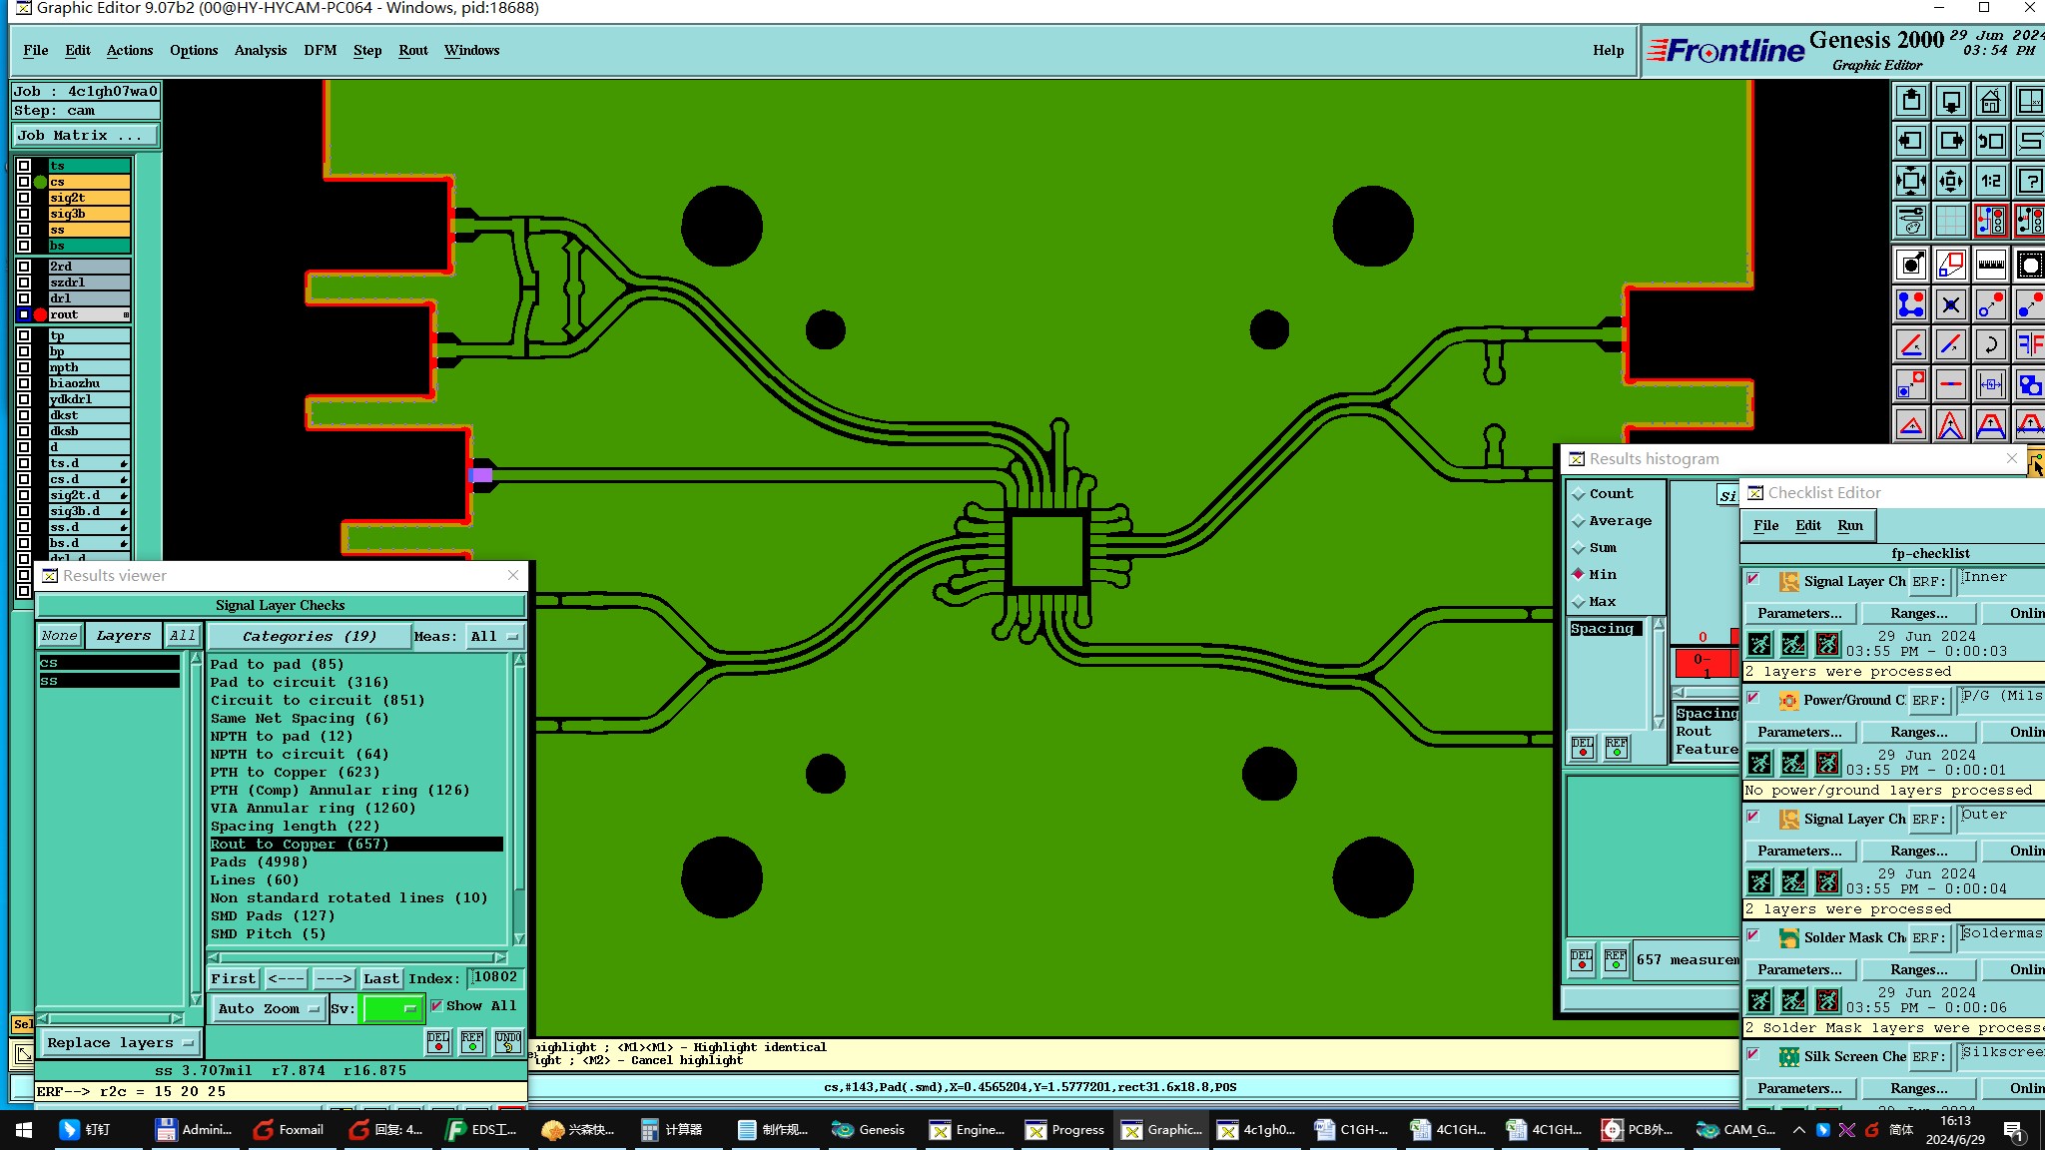2045x1150 pixels.
Task: Click the rotate circular arrow icon
Action: pyautogui.click(x=1990, y=344)
